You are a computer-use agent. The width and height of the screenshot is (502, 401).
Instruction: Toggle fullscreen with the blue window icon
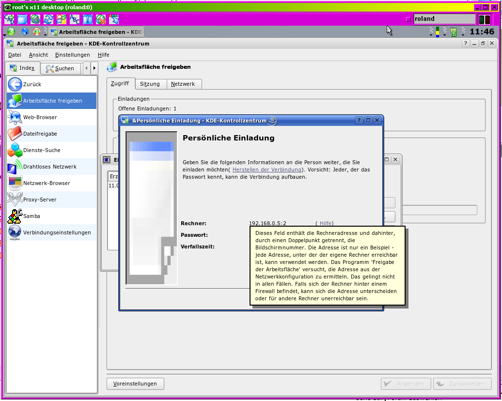click(22, 19)
